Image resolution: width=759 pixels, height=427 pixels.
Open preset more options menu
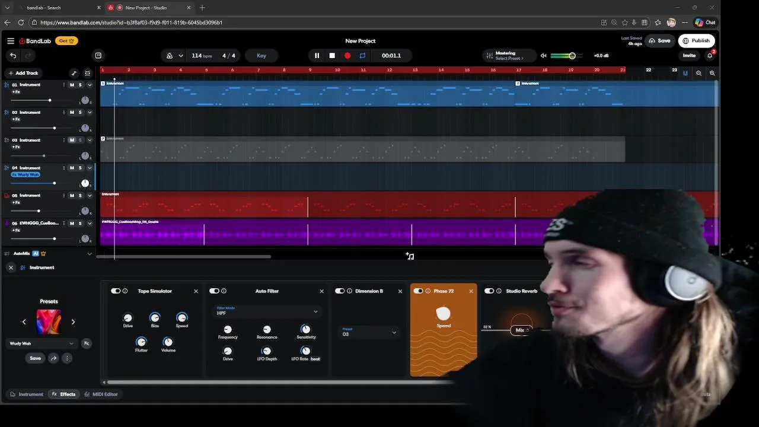(x=67, y=358)
